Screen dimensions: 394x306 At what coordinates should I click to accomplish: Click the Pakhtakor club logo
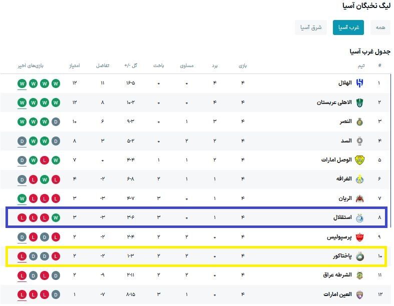[359, 256]
